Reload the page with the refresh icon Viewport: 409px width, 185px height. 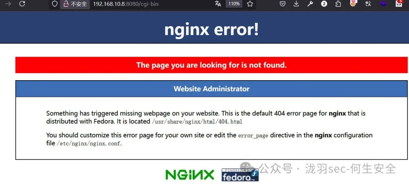pos(22,4)
